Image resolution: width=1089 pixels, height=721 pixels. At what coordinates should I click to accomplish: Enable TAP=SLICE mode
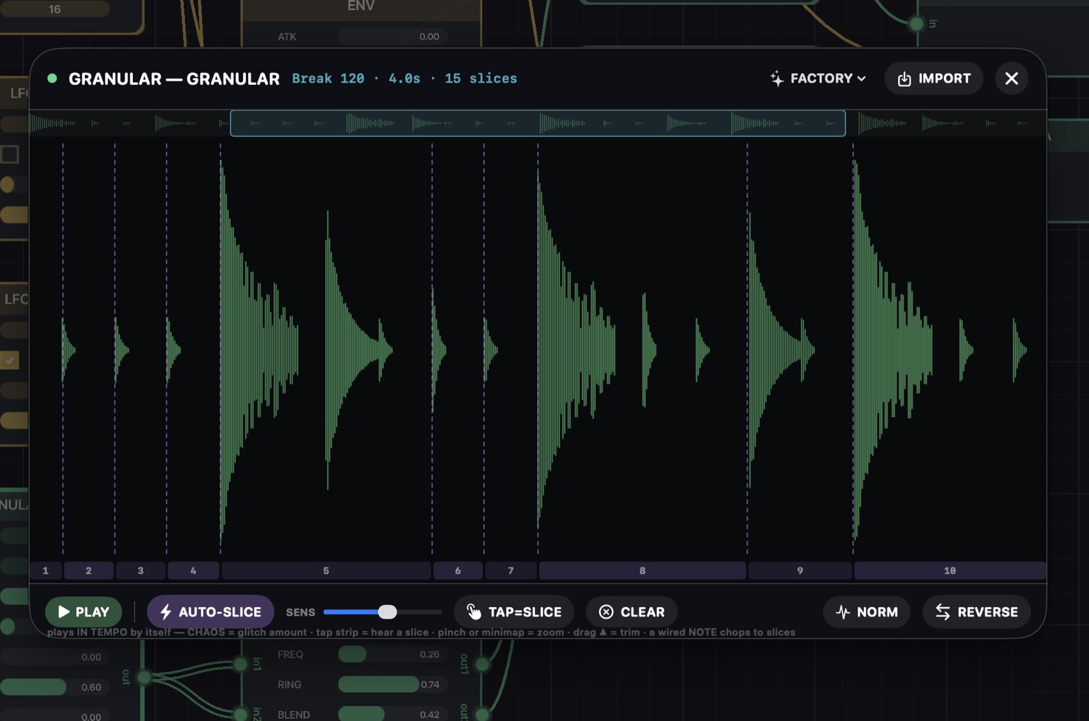pos(514,611)
